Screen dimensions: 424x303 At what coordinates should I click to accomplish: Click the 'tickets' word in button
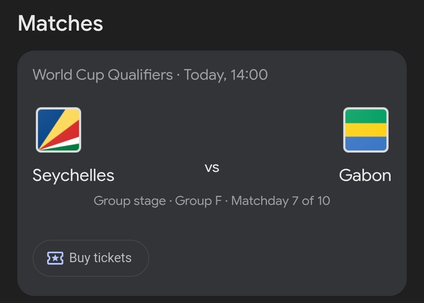pyautogui.click(x=113, y=258)
